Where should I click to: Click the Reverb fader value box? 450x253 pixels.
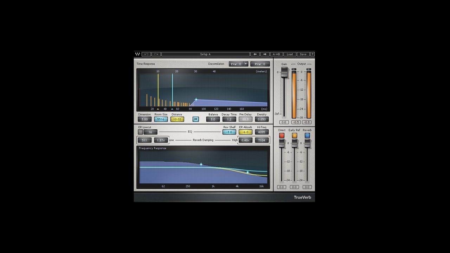click(307, 187)
